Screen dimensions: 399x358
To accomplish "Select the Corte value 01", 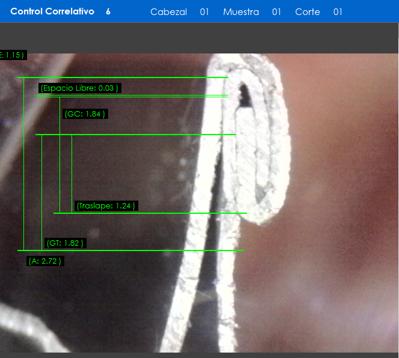I will click(x=338, y=12).
